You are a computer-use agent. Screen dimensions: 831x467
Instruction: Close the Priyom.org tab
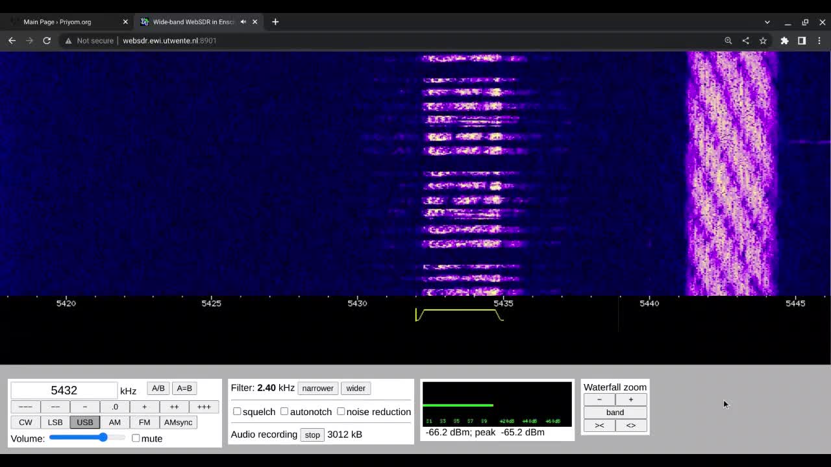pos(125,21)
